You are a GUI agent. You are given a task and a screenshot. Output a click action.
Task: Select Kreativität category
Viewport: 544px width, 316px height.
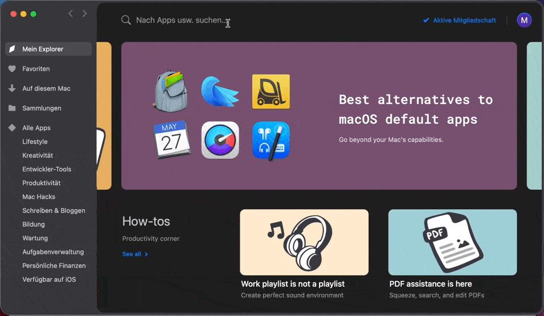point(38,155)
